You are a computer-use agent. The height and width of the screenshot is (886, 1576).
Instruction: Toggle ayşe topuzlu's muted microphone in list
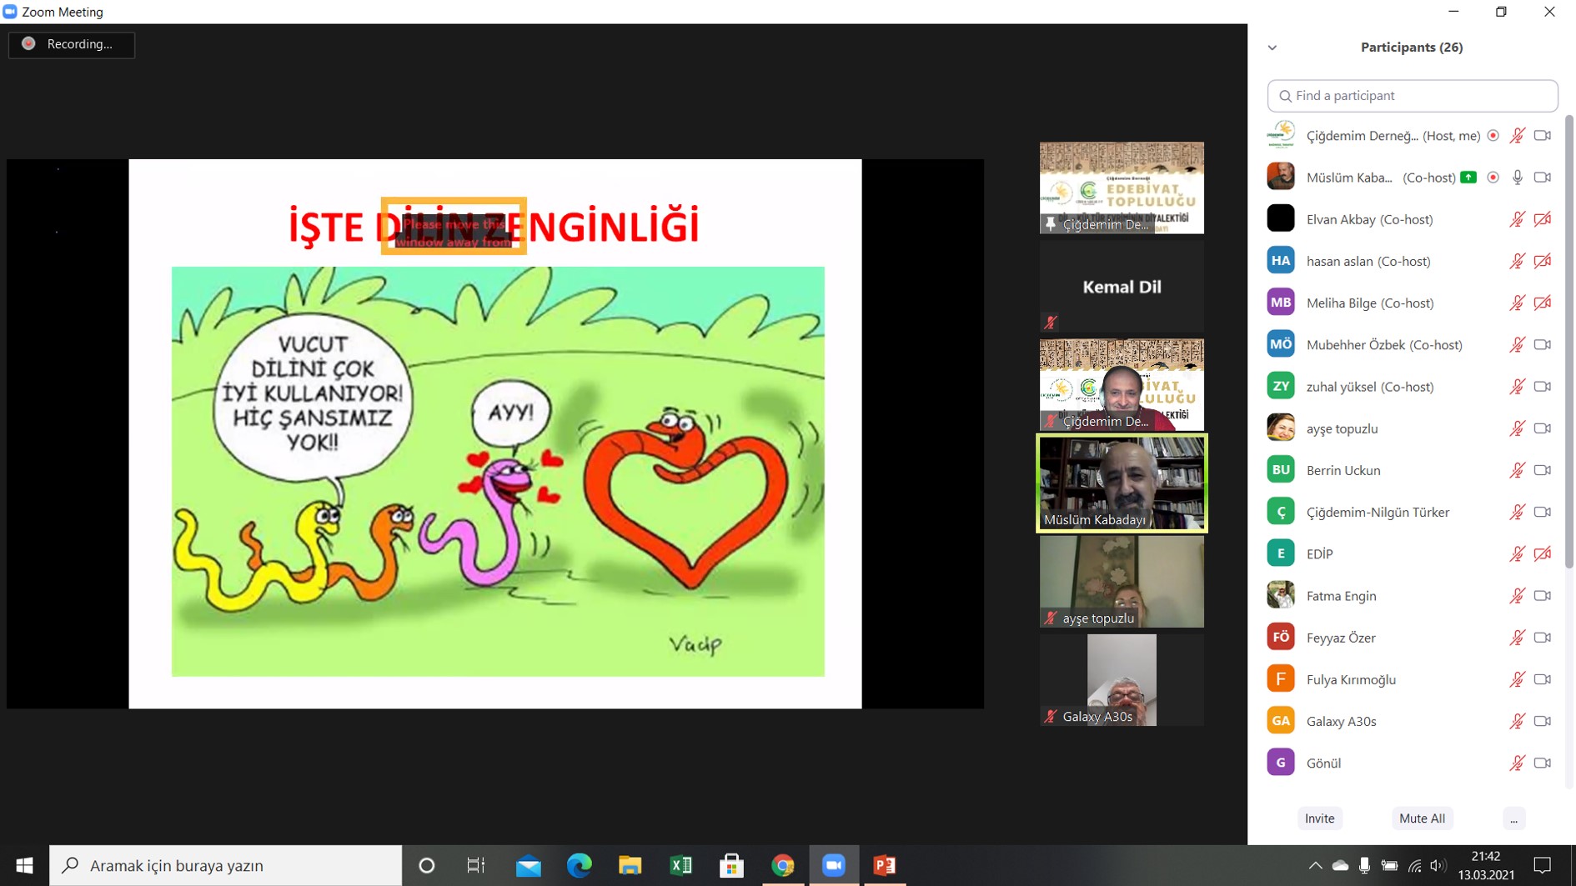[x=1518, y=428]
